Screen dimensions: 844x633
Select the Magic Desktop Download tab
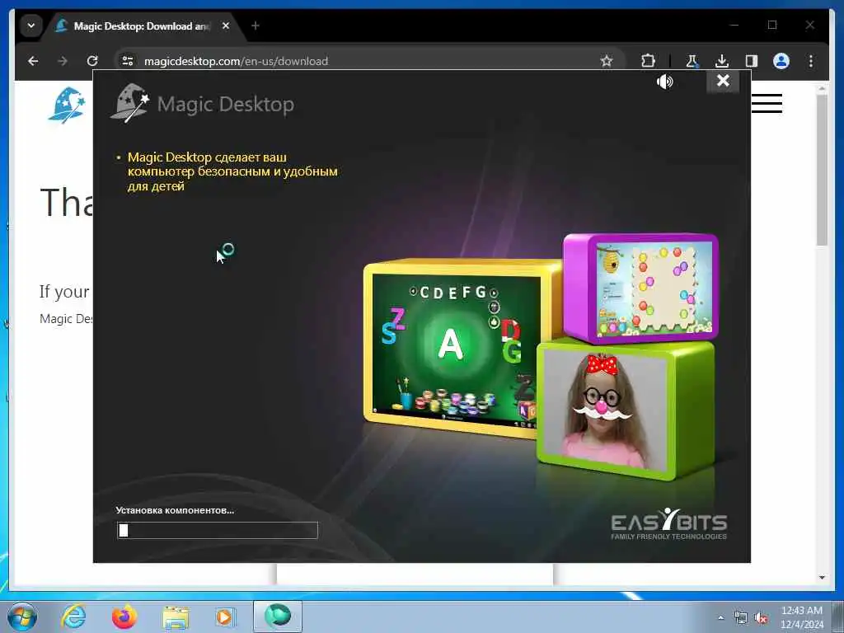[143, 26]
